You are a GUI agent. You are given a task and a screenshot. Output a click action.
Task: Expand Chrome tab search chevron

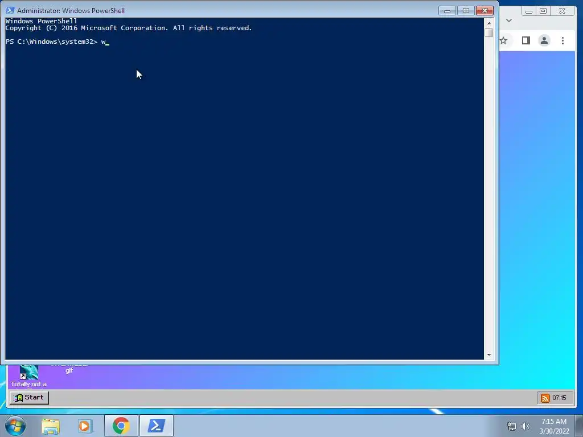pyautogui.click(x=509, y=20)
